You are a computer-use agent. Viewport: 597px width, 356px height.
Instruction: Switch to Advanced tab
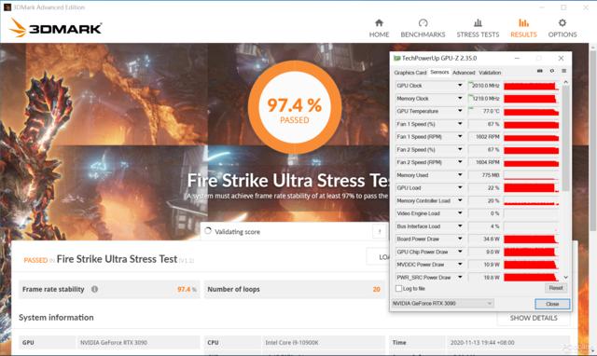pyautogui.click(x=464, y=73)
